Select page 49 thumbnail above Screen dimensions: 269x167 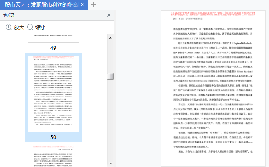[53, 38]
